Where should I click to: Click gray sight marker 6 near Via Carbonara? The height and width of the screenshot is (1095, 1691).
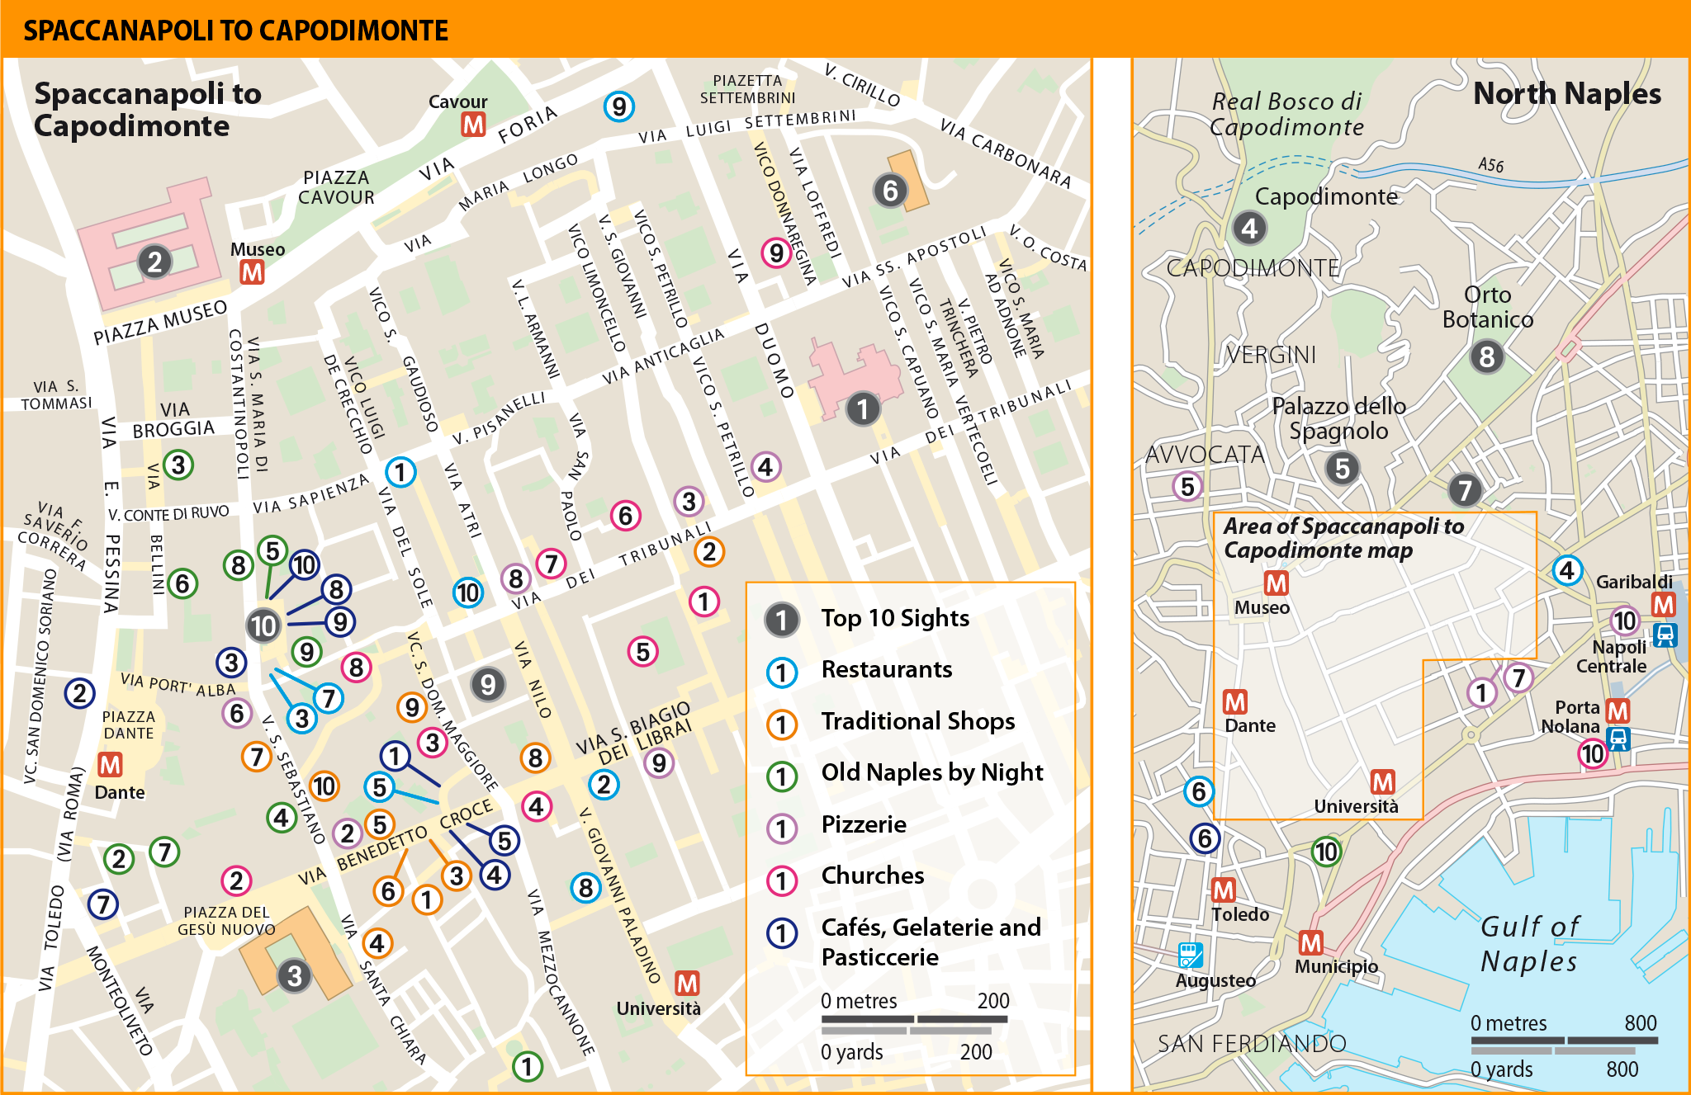point(890,191)
